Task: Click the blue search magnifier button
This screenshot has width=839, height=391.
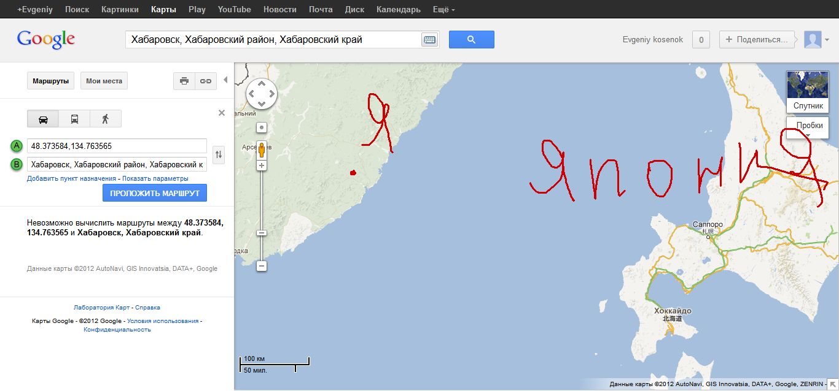Action: tap(471, 40)
